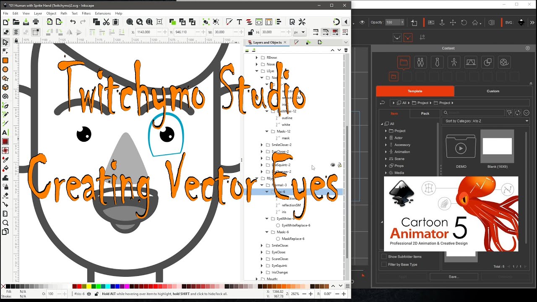The image size is (537, 302).
Task: Open the XML editor icon
Action: point(259,22)
